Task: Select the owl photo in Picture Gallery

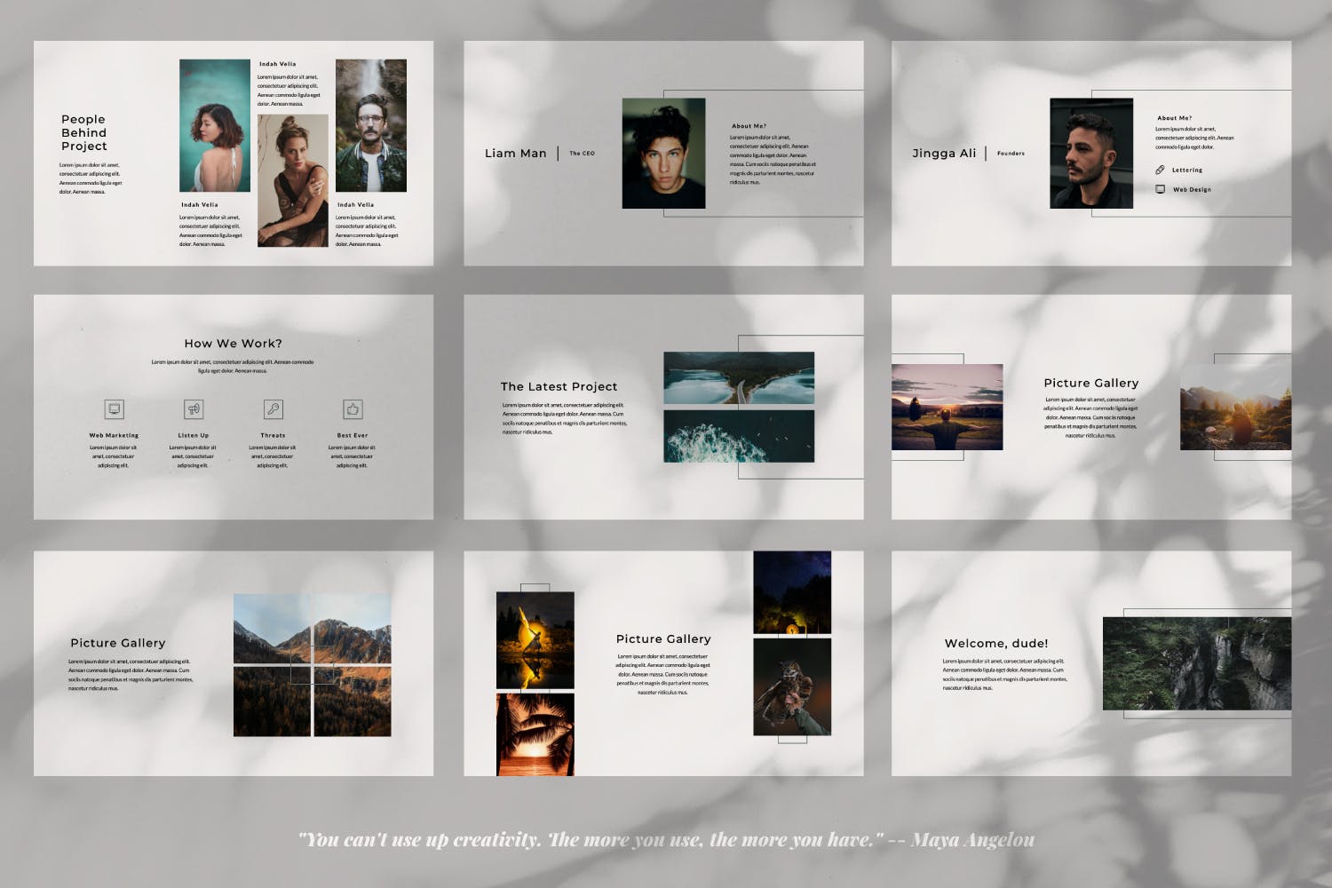Action: click(792, 687)
